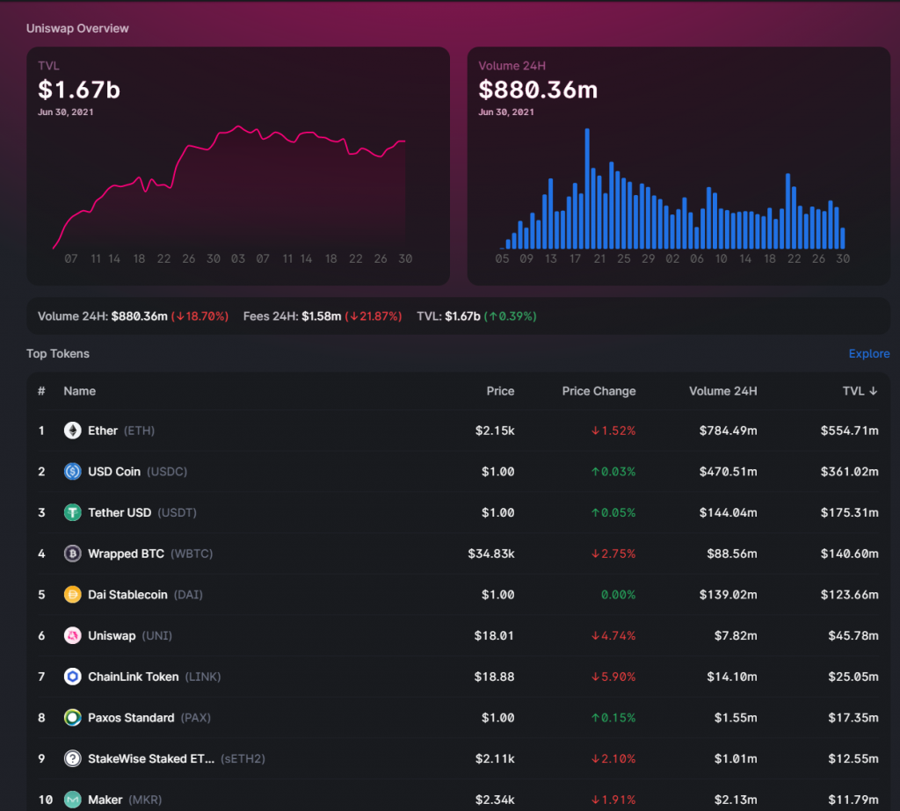The width and height of the screenshot is (900, 811).
Task: Click the Paxos Standard token icon
Action: (72, 718)
